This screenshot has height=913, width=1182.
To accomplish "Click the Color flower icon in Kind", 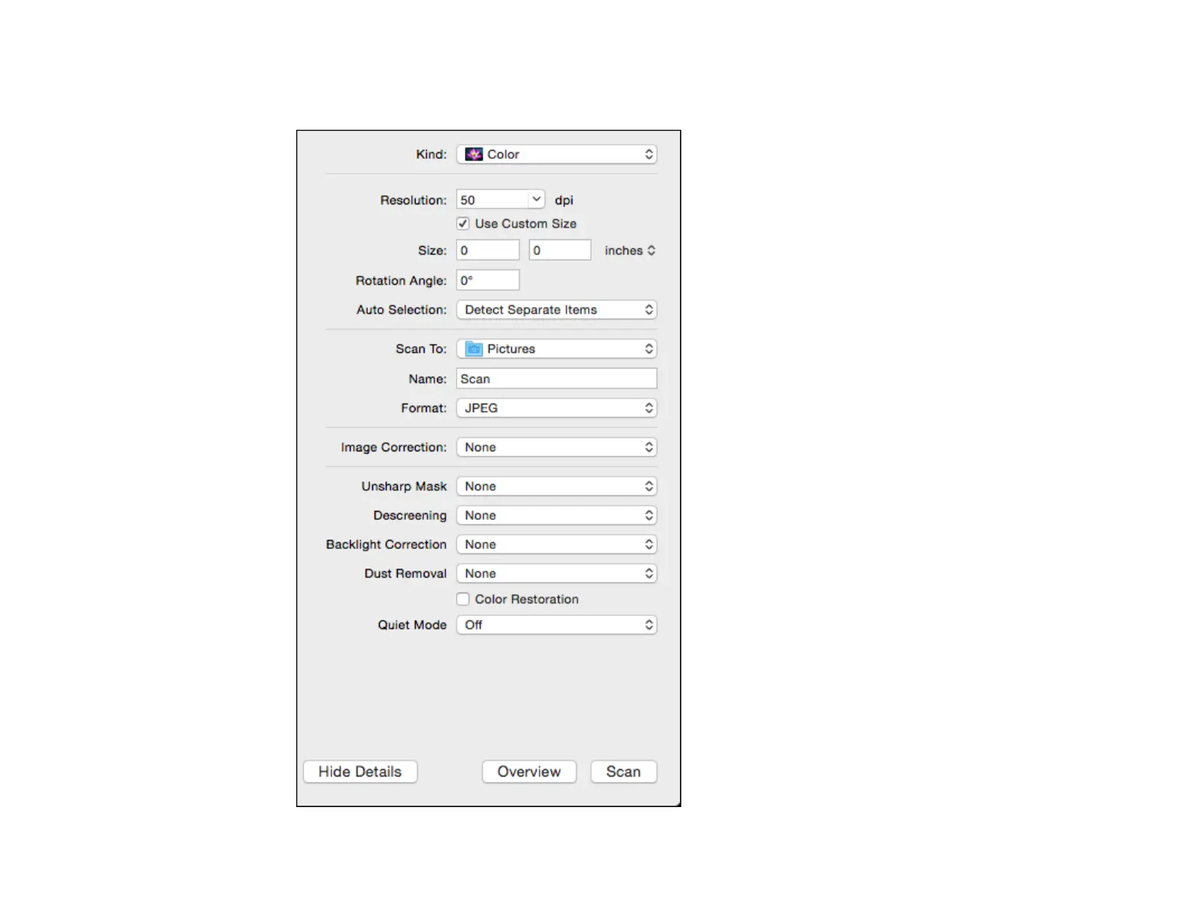I will click(x=474, y=154).
